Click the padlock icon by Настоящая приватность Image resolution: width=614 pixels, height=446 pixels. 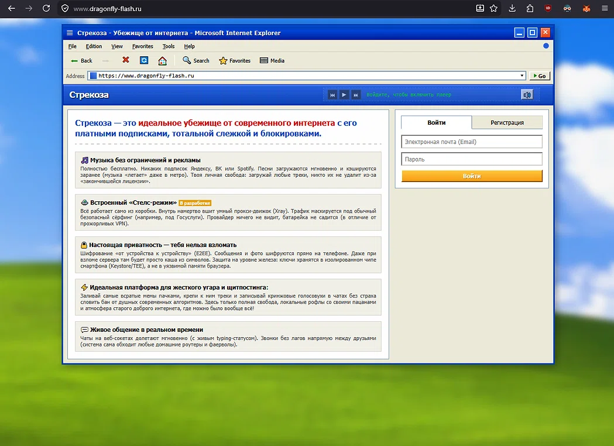(84, 245)
